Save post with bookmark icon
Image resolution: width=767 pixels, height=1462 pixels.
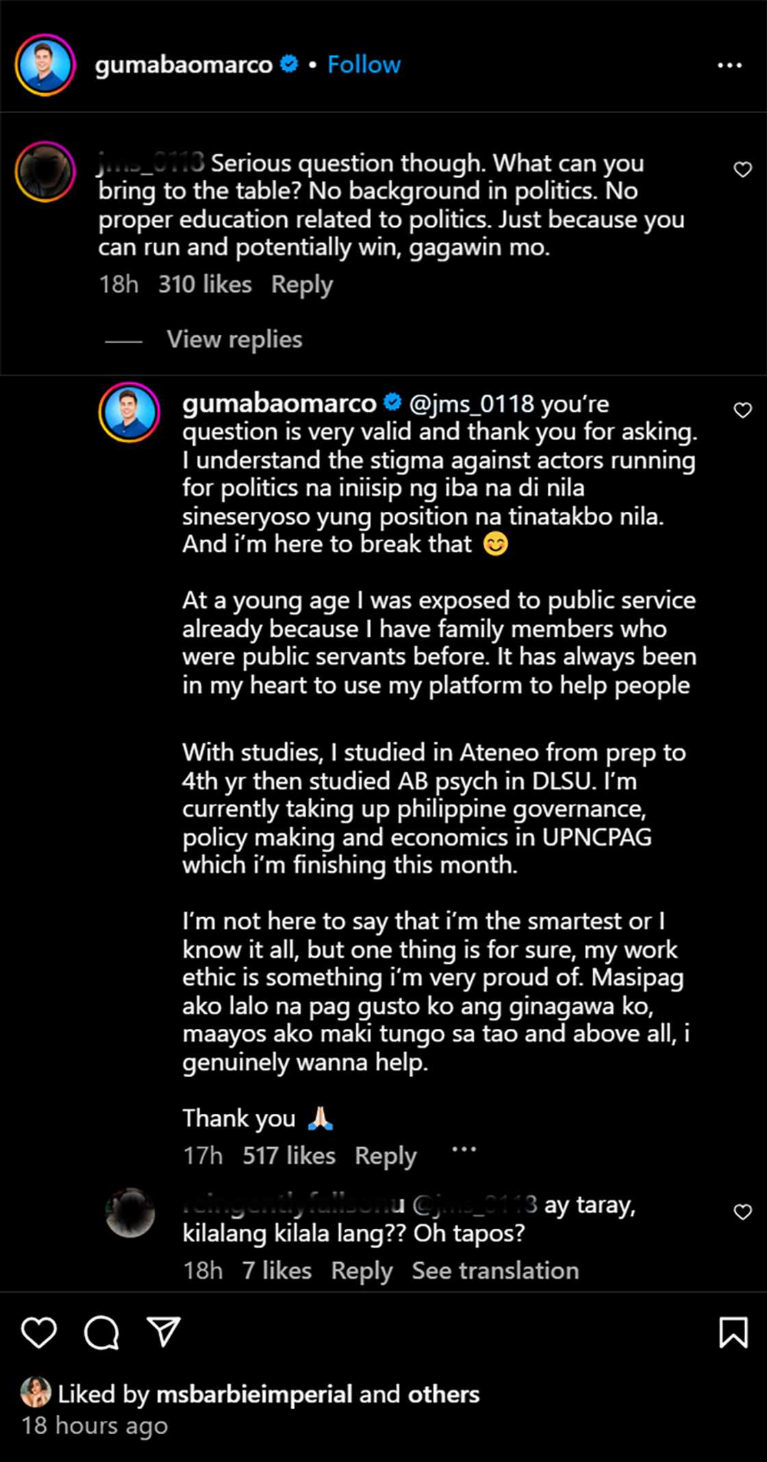tap(733, 1333)
